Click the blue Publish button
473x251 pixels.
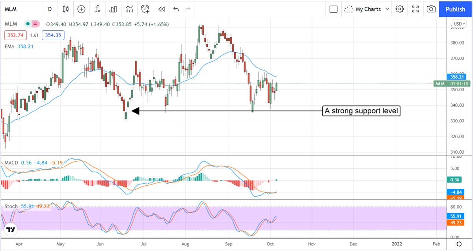pos(455,9)
